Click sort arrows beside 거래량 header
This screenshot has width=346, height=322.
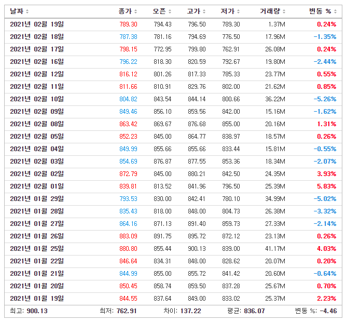(x=284, y=11)
